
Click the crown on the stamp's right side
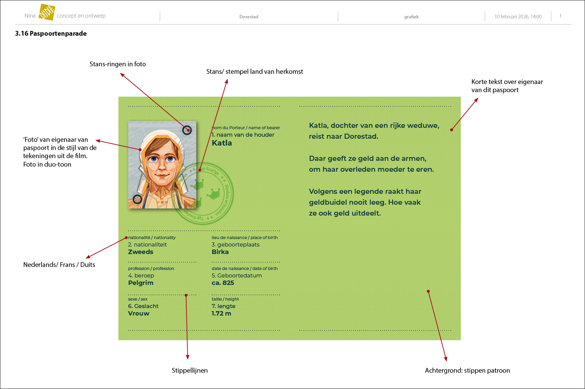[214, 194]
